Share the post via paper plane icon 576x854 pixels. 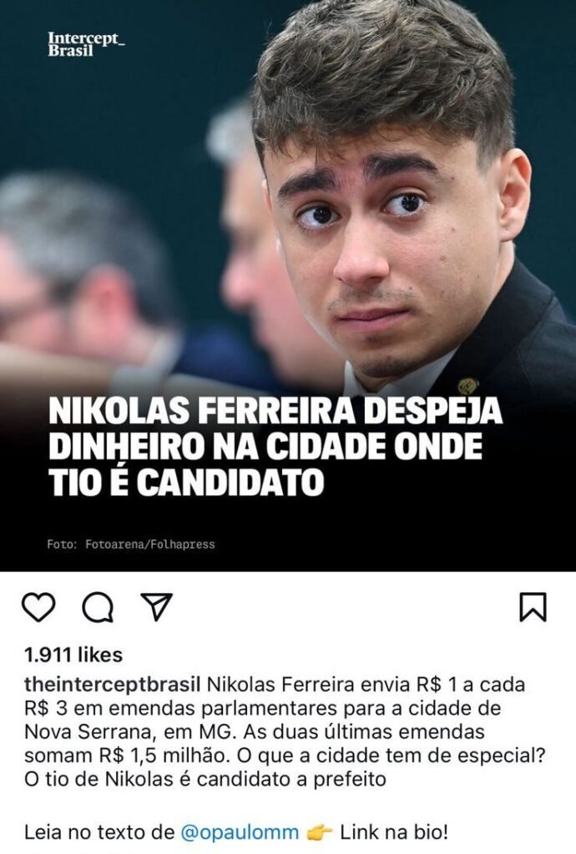[x=157, y=606]
